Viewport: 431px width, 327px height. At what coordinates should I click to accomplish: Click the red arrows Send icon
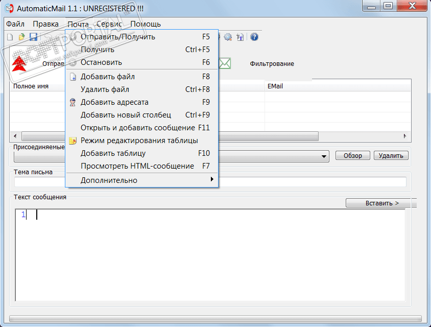(x=19, y=63)
